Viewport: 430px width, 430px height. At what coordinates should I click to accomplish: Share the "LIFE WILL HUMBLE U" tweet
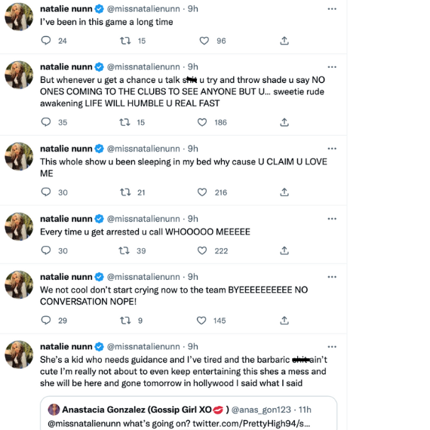(284, 122)
